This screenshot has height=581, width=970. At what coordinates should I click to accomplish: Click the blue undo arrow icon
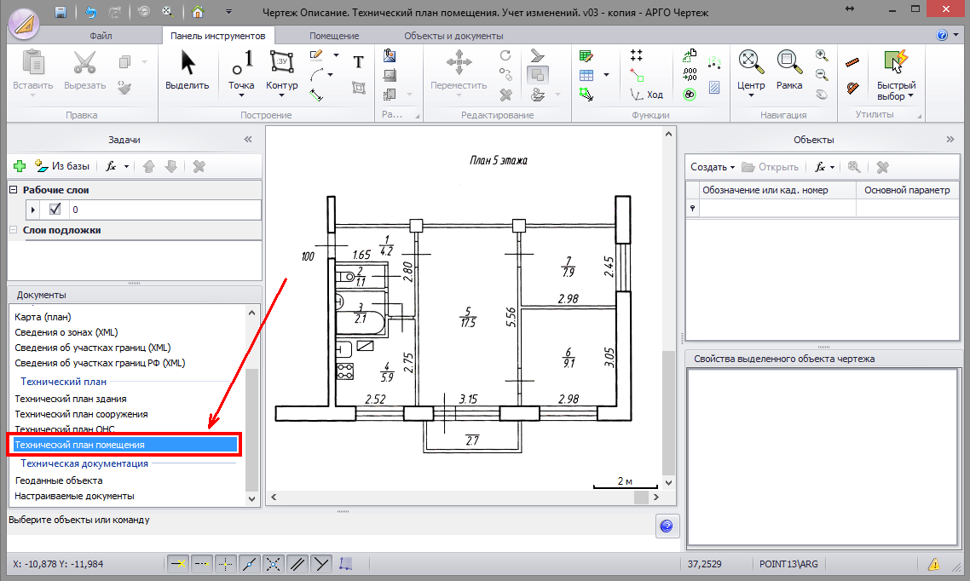coord(91,12)
